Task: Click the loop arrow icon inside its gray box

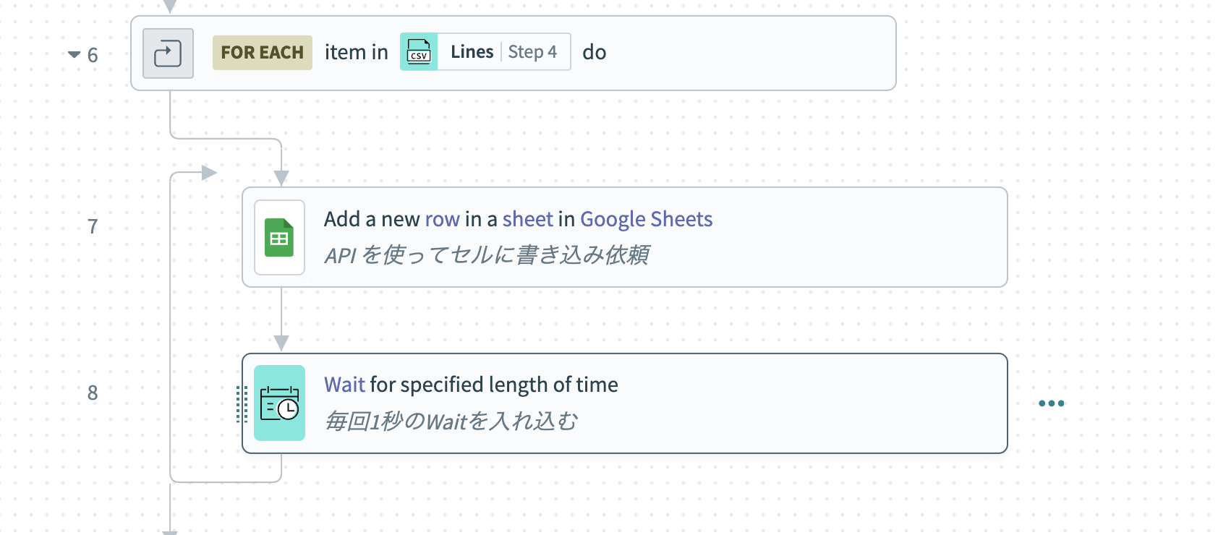Action: tap(168, 52)
